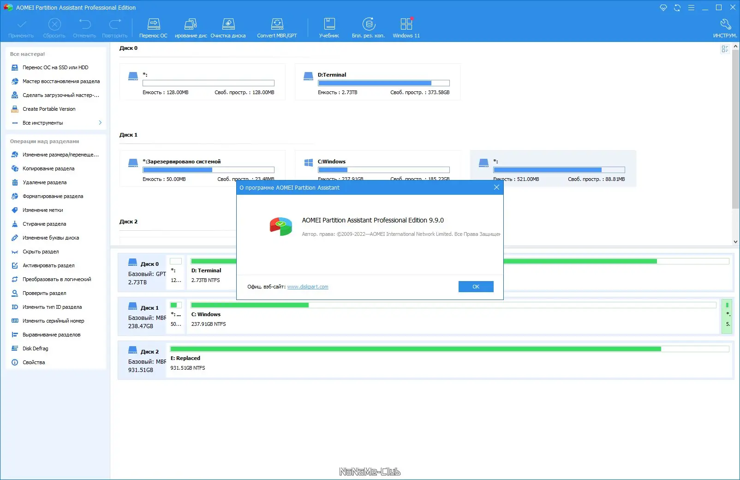Select the 521.00MB partition card
The width and height of the screenshot is (740, 480).
tap(553, 168)
